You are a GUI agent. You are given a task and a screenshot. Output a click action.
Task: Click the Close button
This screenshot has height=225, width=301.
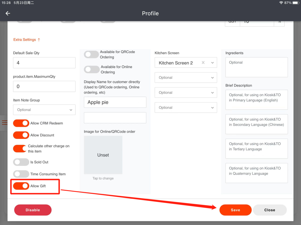270,210
